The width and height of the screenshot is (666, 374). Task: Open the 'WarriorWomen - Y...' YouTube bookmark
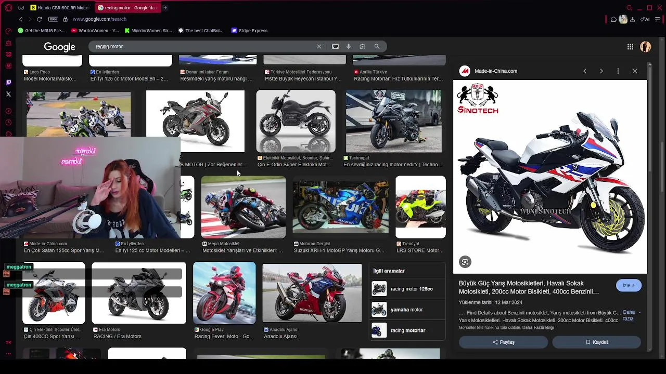pos(95,31)
